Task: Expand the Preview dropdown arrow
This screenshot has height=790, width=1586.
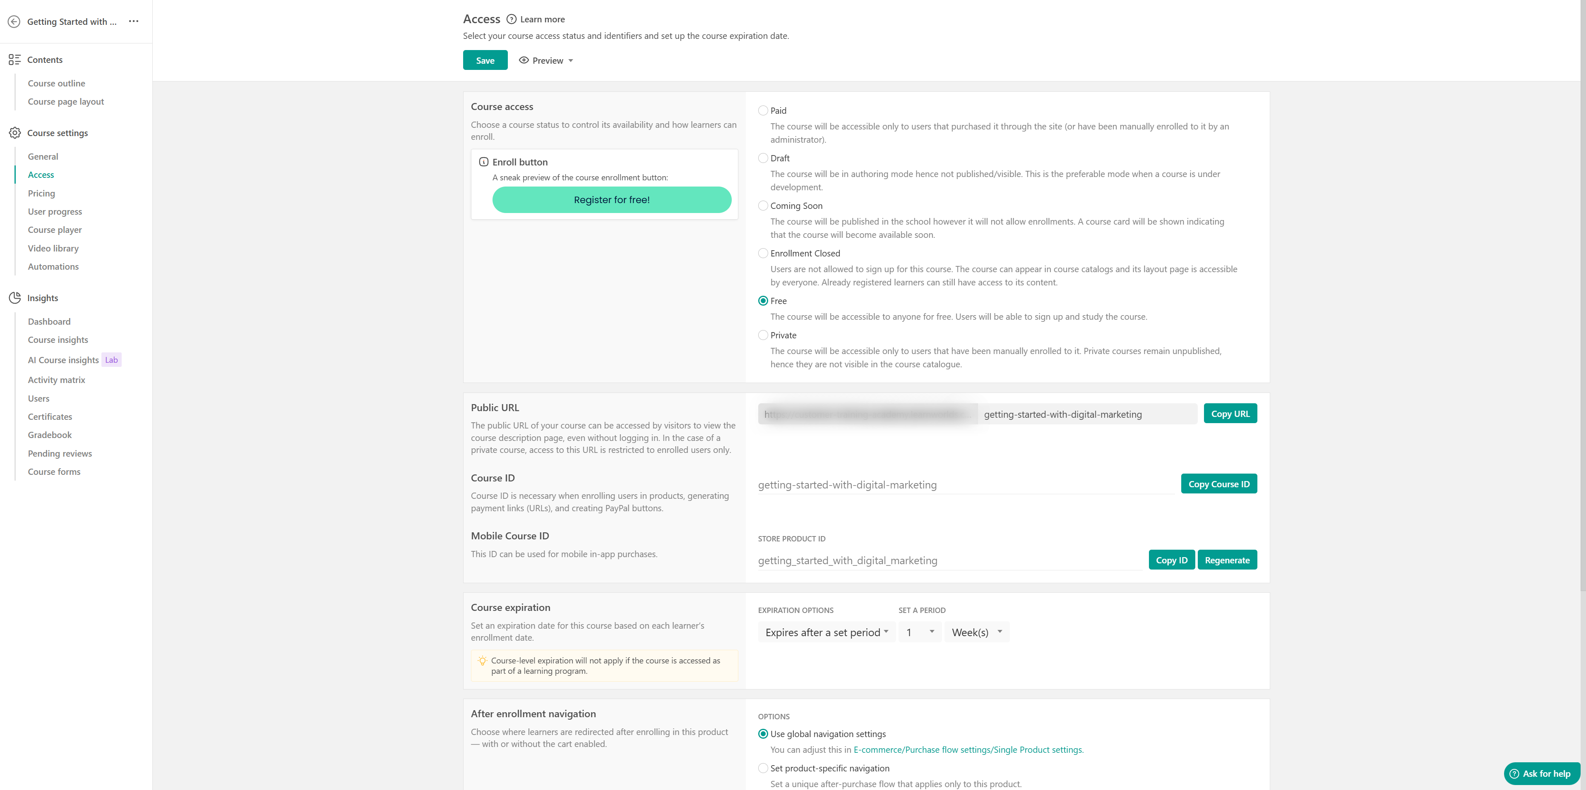Action: 571,61
